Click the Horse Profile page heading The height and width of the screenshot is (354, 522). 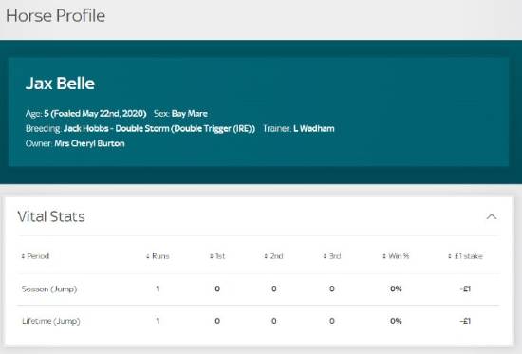pyautogui.click(x=56, y=15)
